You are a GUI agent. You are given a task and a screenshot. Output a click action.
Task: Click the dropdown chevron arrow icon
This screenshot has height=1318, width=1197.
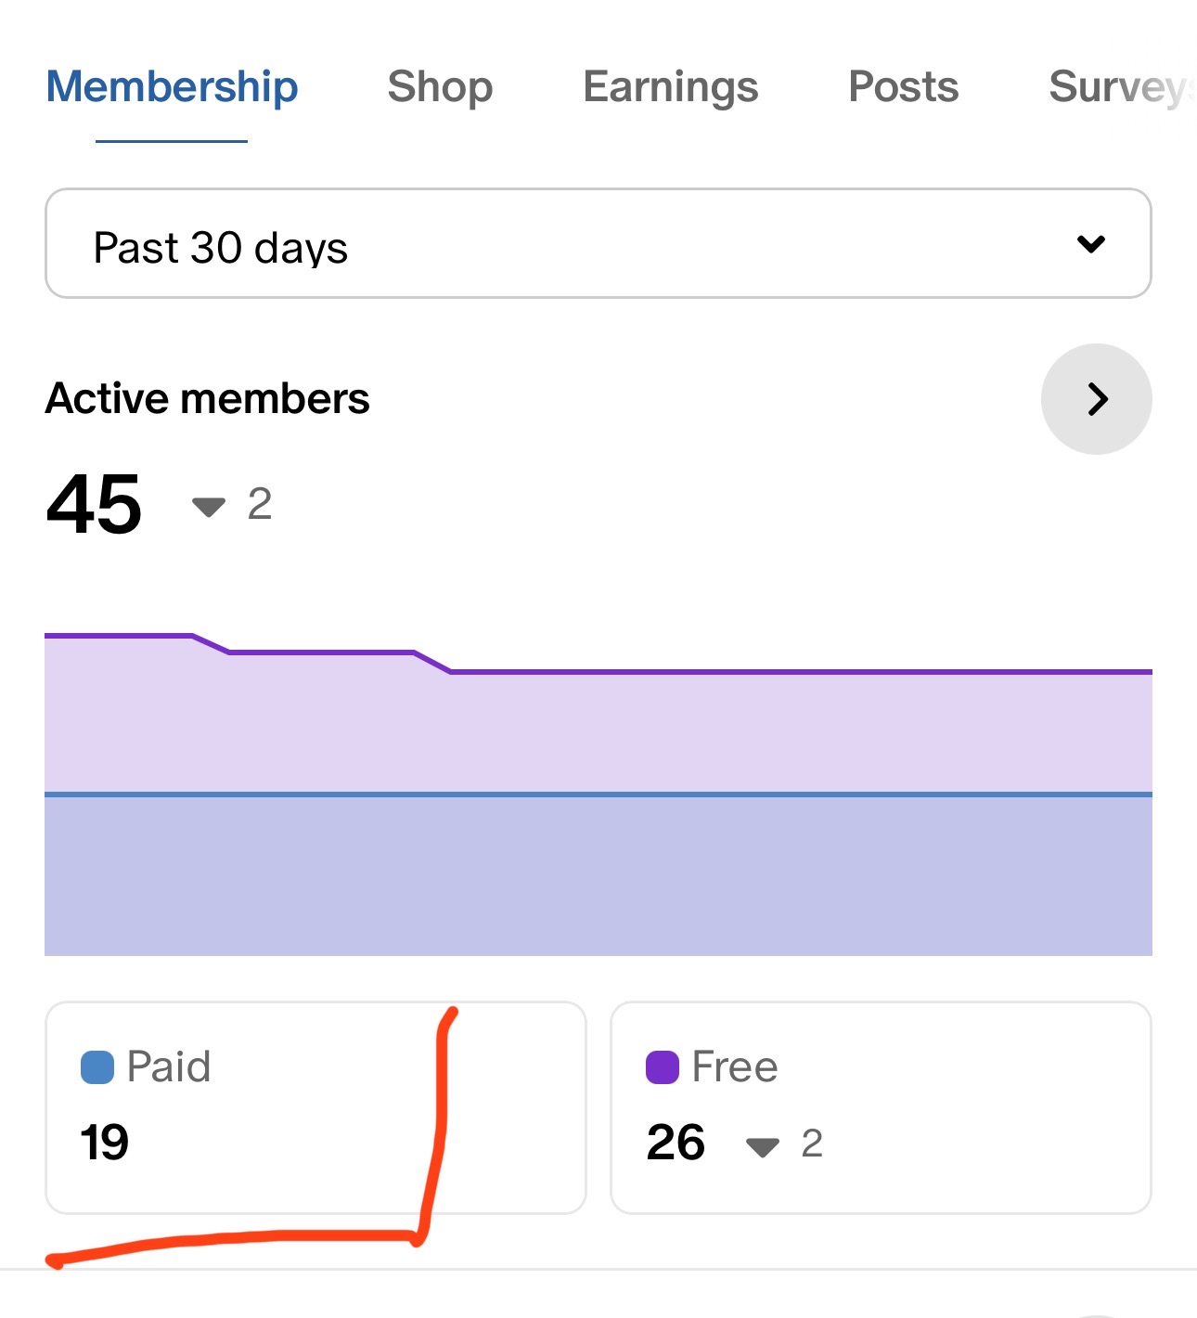[x=1091, y=244]
